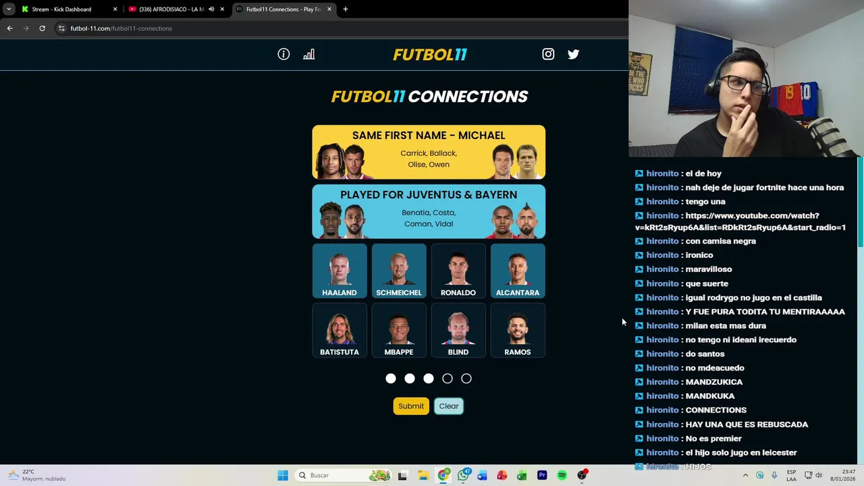Clear the current selection
Viewport: 864px width, 486px height.
pos(449,406)
